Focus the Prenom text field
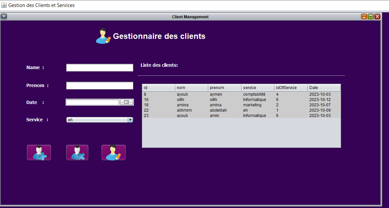389x208 pixels. (100, 85)
